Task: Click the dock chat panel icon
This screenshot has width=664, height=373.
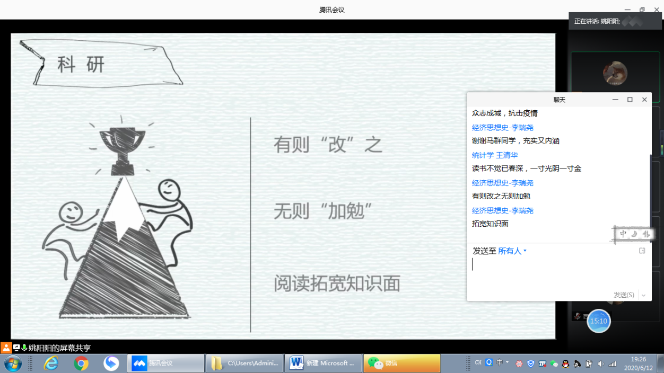Action: pyautogui.click(x=642, y=251)
